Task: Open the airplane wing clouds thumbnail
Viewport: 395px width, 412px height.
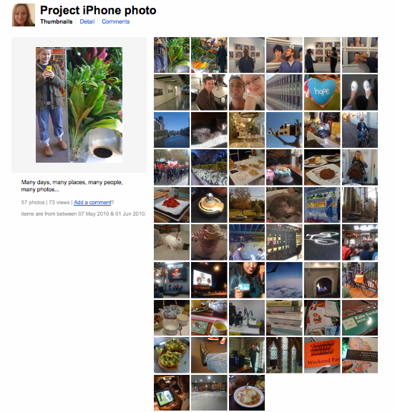Action: point(284,280)
